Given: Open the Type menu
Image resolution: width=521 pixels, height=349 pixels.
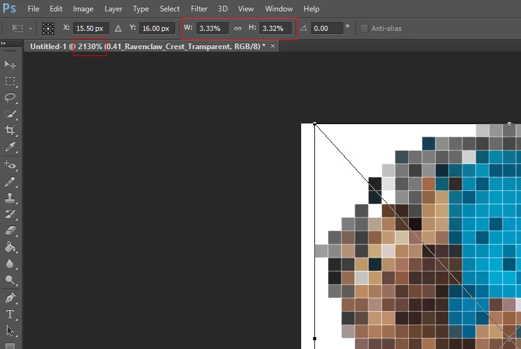Looking at the screenshot, I should pyautogui.click(x=141, y=9).
